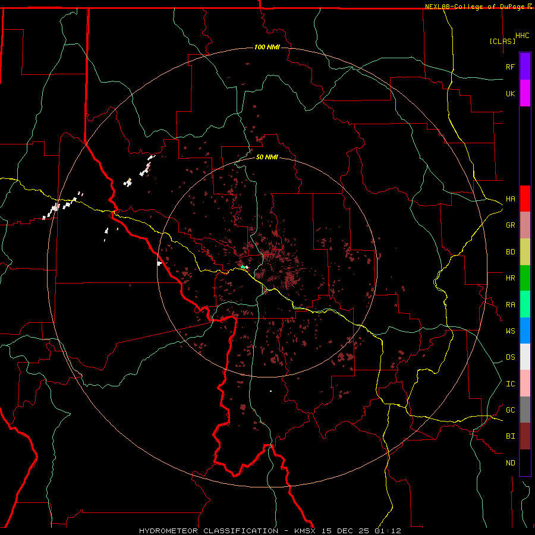Screen dimensions: 535x535
Task: Click the HA red legend swatch
Action: click(x=525, y=199)
